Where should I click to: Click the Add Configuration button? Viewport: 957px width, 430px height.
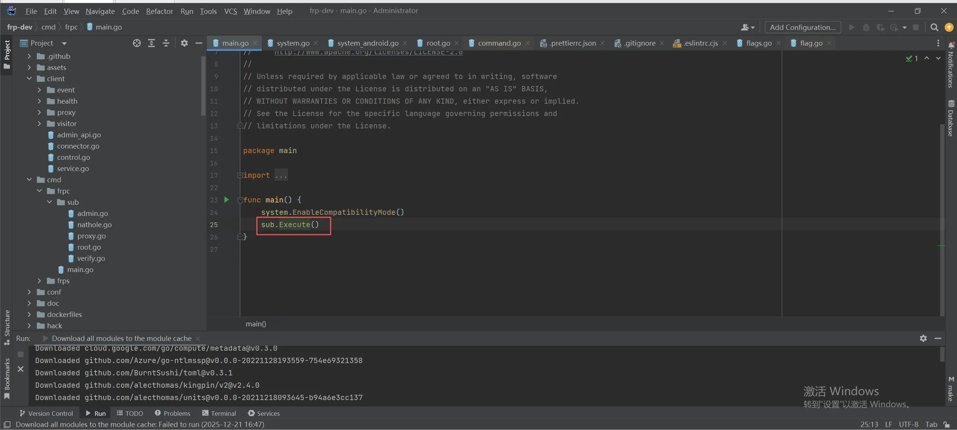[x=803, y=27]
